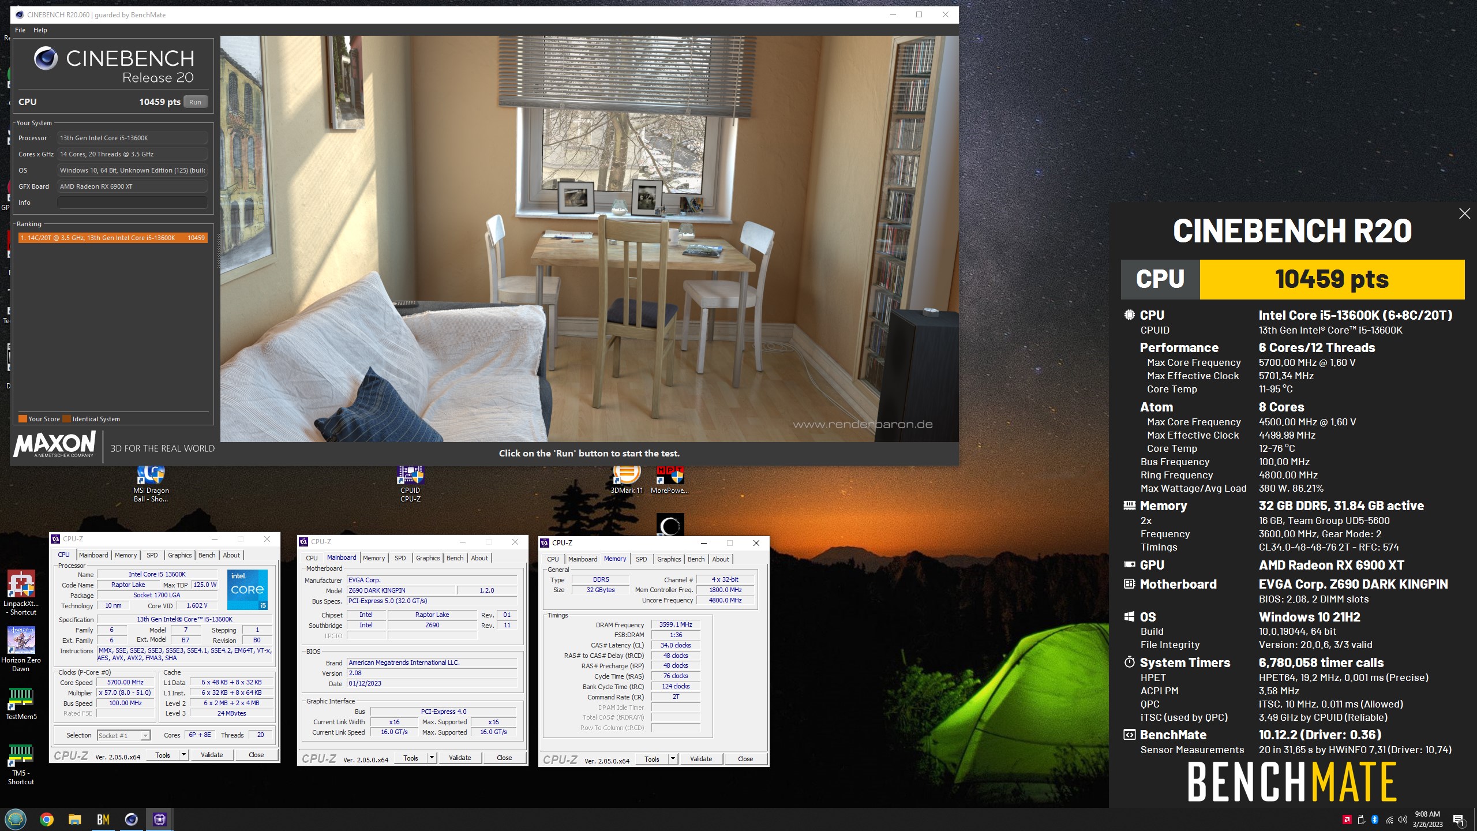Open the CPUID CPU-Z desktop shortcut
1477x831 pixels.
pos(410,484)
